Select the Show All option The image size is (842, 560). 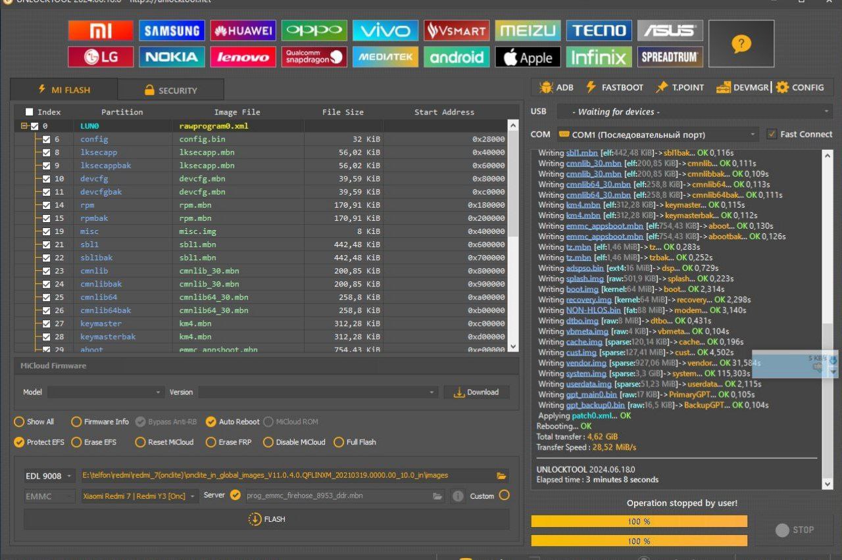34,421
